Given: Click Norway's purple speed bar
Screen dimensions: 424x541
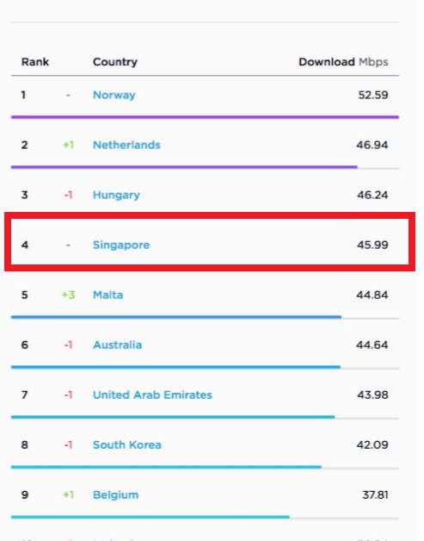Looking at the screenshot, I should pos(205,117).
